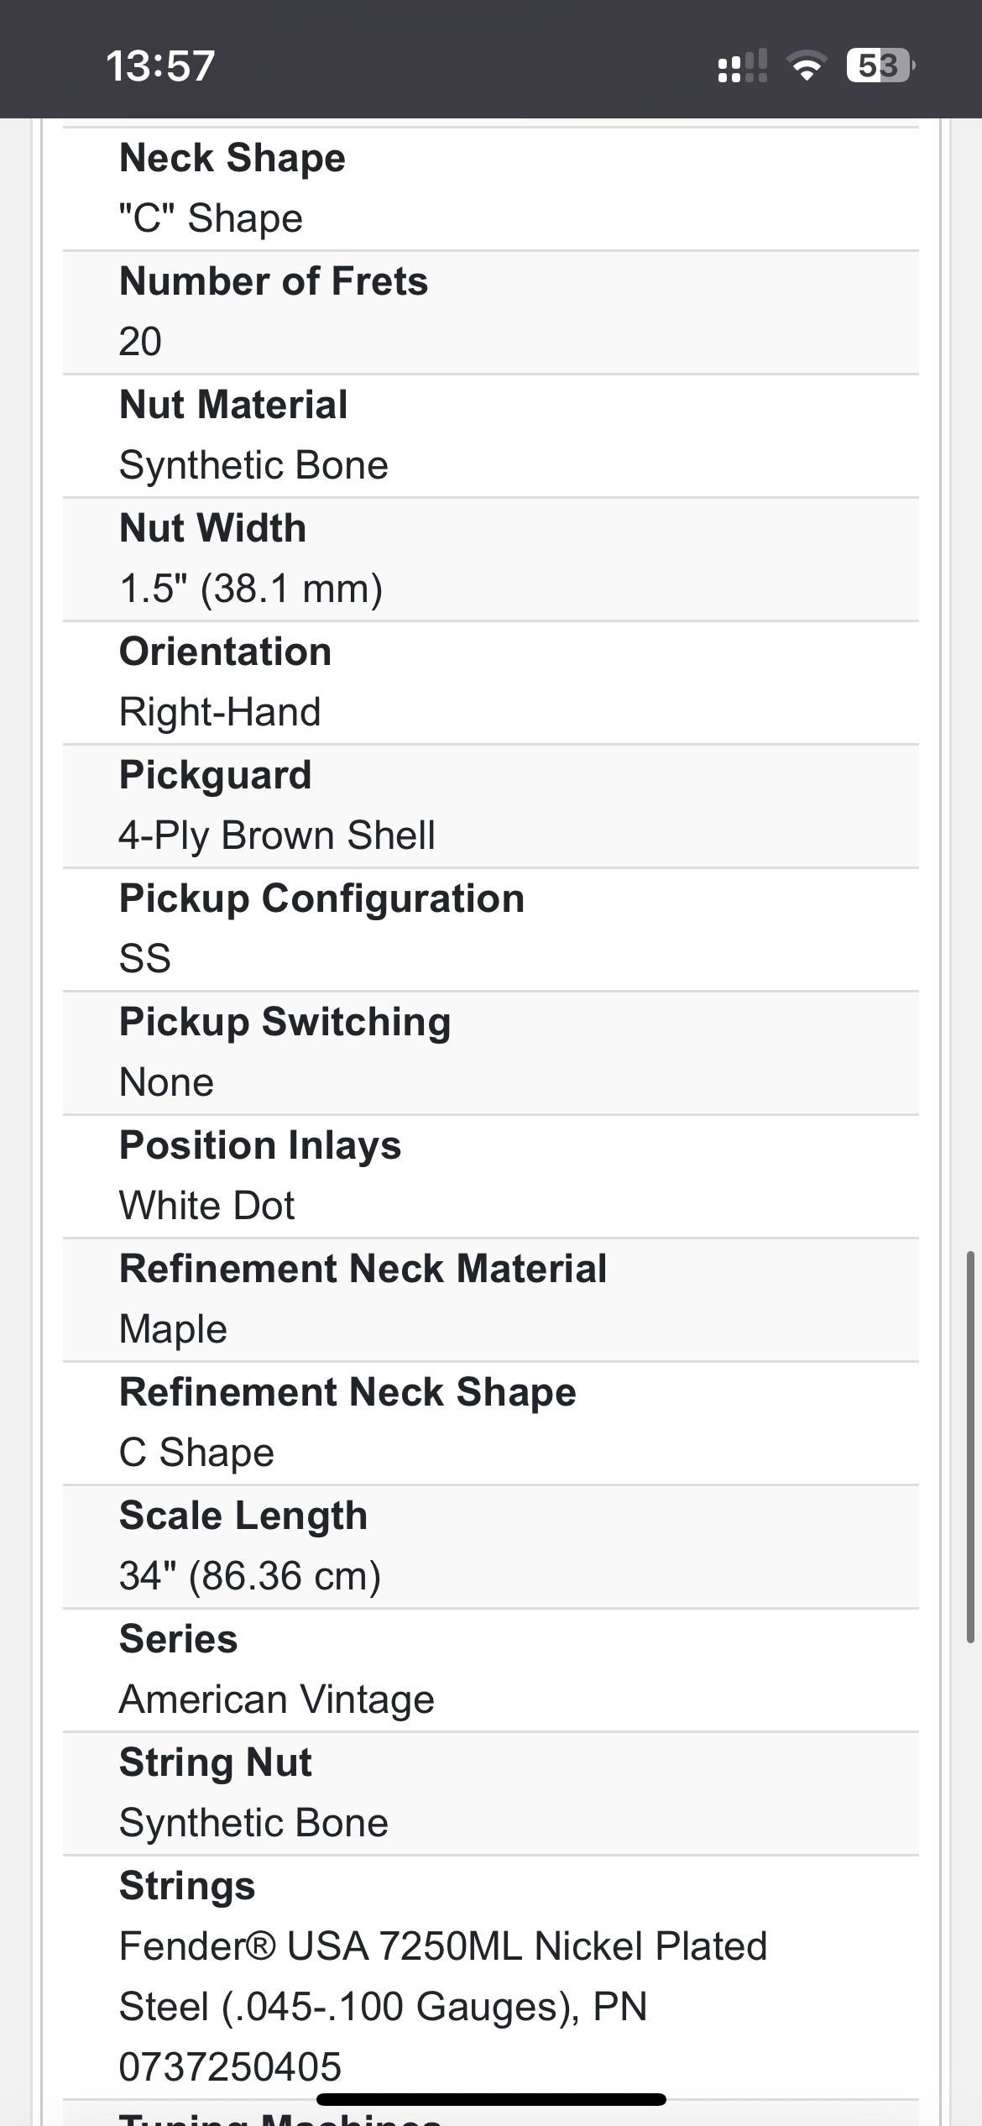
Task: Select the American Vintage series value
Action: click(277, 1699)
